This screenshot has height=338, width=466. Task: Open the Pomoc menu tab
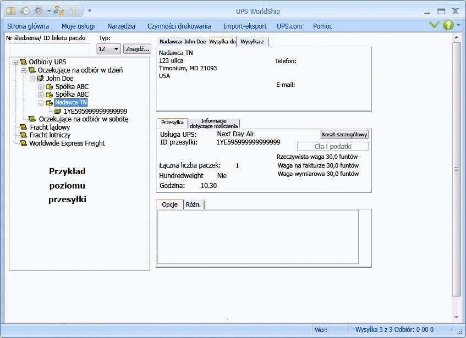pyautogui.click(x=322, y=26)
